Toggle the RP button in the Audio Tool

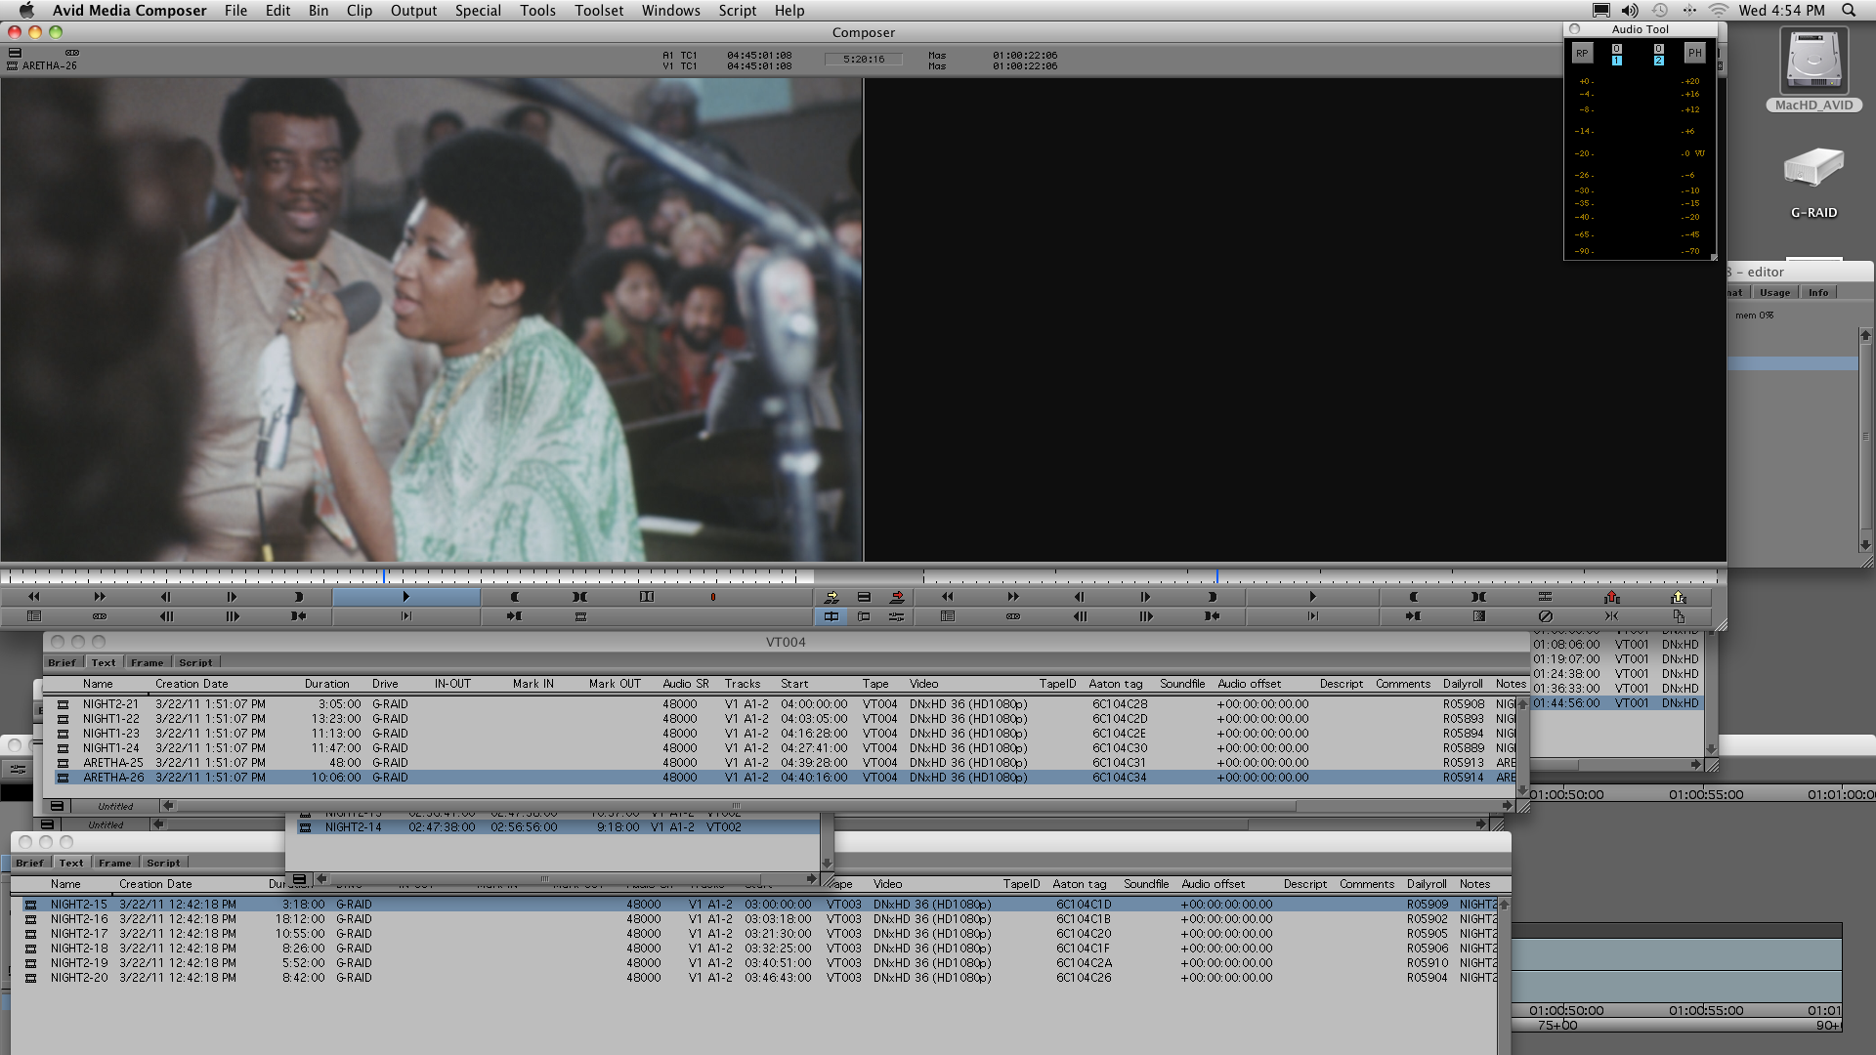tap(1582, 54)
